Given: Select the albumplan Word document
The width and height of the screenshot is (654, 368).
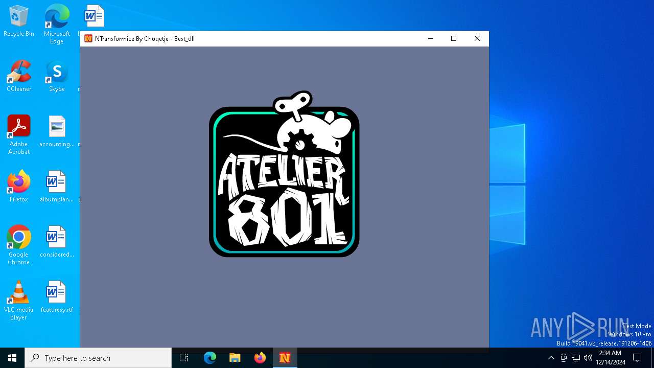Looking at the screenshot, I should pyautogui.click(x=57, y=187).
